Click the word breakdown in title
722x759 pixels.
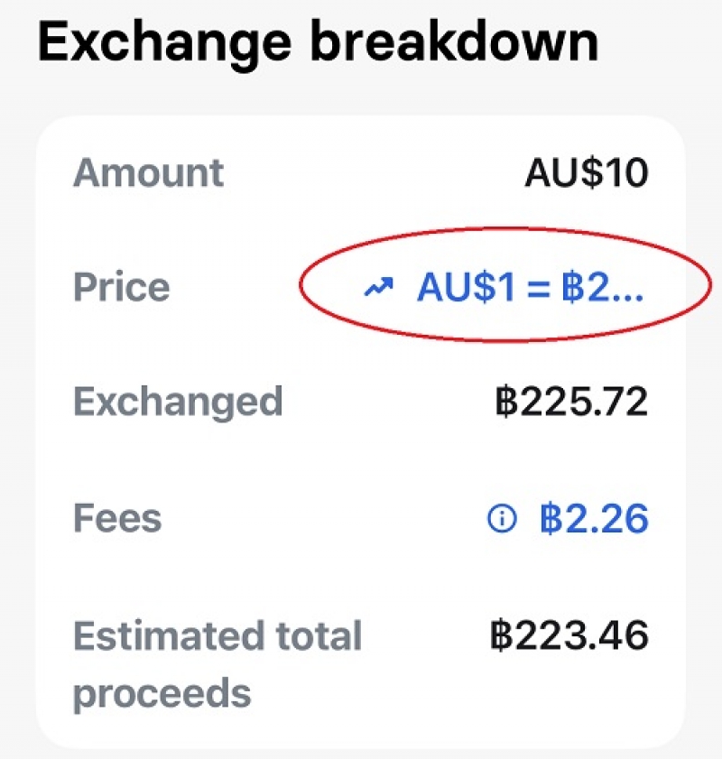(454, 42)
